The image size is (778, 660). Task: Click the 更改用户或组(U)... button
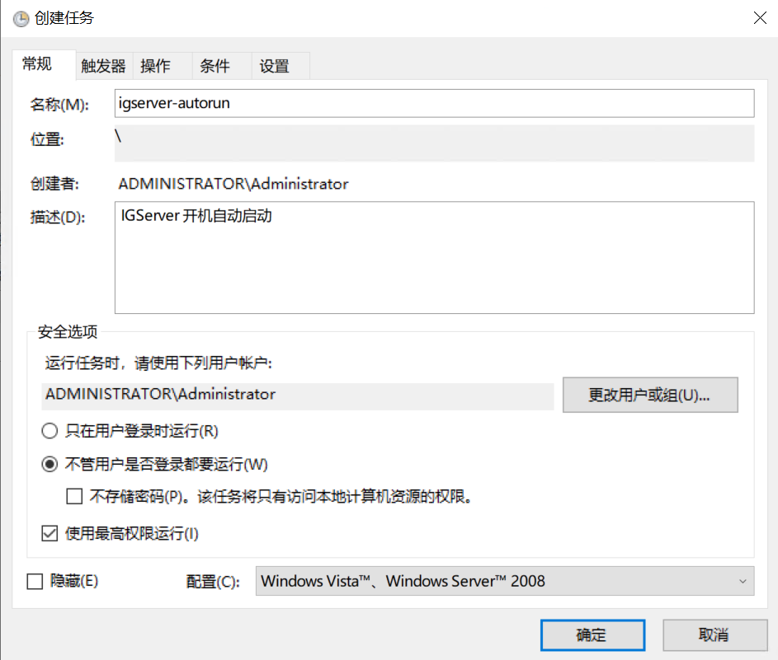650,395
